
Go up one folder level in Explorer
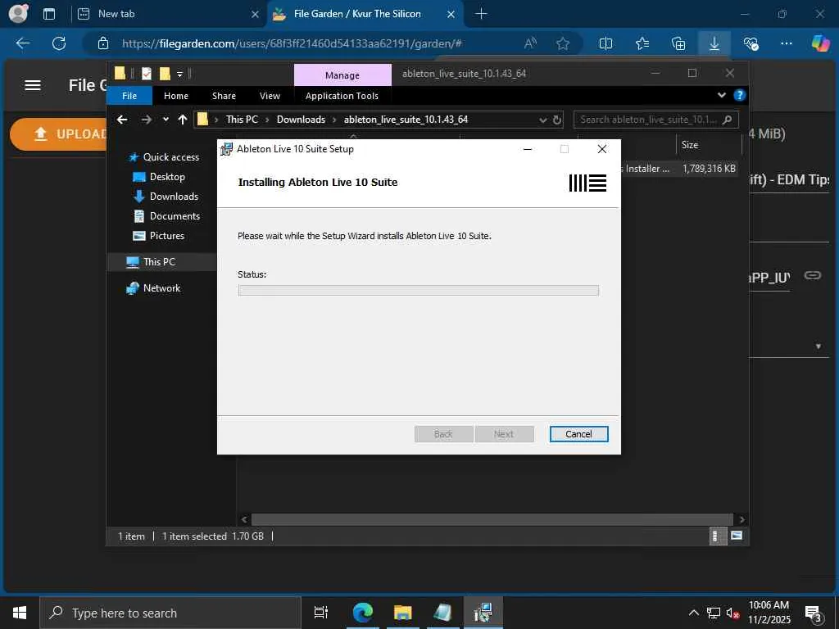coord(183,120)
